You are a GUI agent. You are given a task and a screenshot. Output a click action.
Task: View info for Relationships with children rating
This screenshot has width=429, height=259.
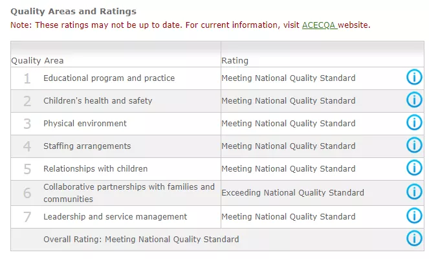[x=414, y=168]
